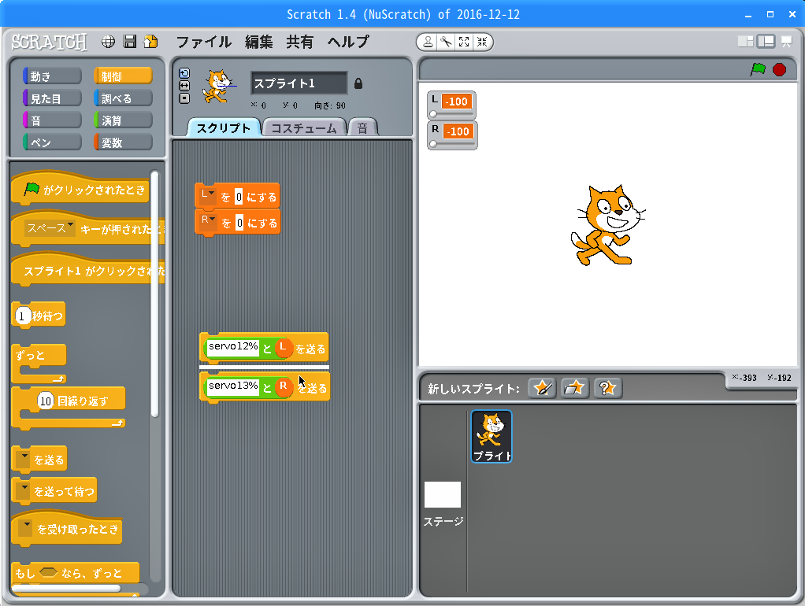This screenshot has height=606, width=805.
Task: Click the cat sprite on stage
Action: (x=607, y=225)
